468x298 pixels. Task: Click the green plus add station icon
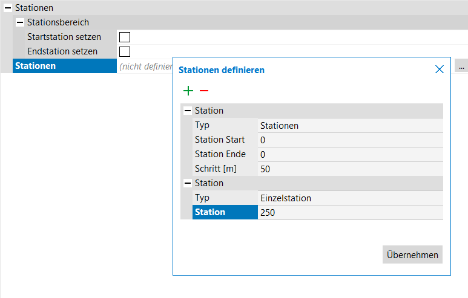tap(188, 91)
